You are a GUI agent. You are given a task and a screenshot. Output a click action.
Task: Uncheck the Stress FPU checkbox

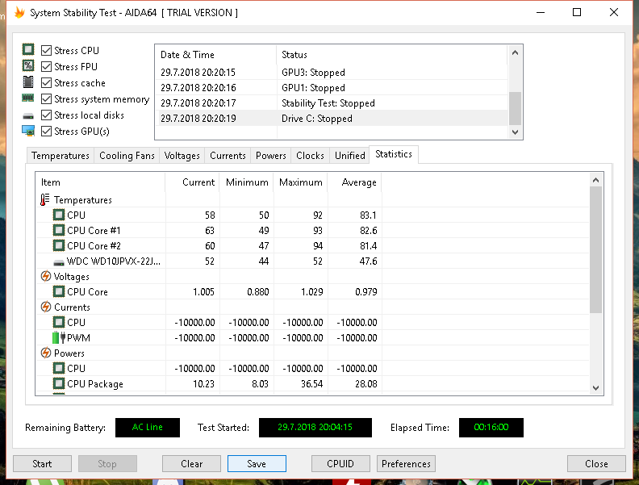coord(47,67)
